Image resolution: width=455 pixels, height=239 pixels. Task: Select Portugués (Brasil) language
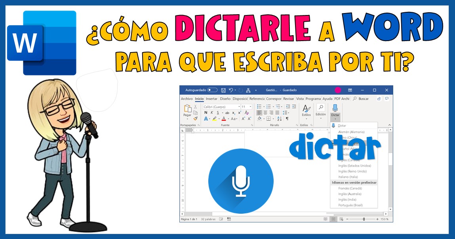(x=350, y=205)
